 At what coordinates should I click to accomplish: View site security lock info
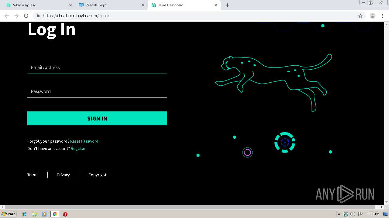[x=38, y=16]
